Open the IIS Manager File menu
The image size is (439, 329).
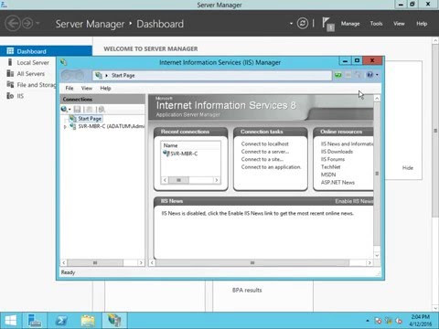70,88
